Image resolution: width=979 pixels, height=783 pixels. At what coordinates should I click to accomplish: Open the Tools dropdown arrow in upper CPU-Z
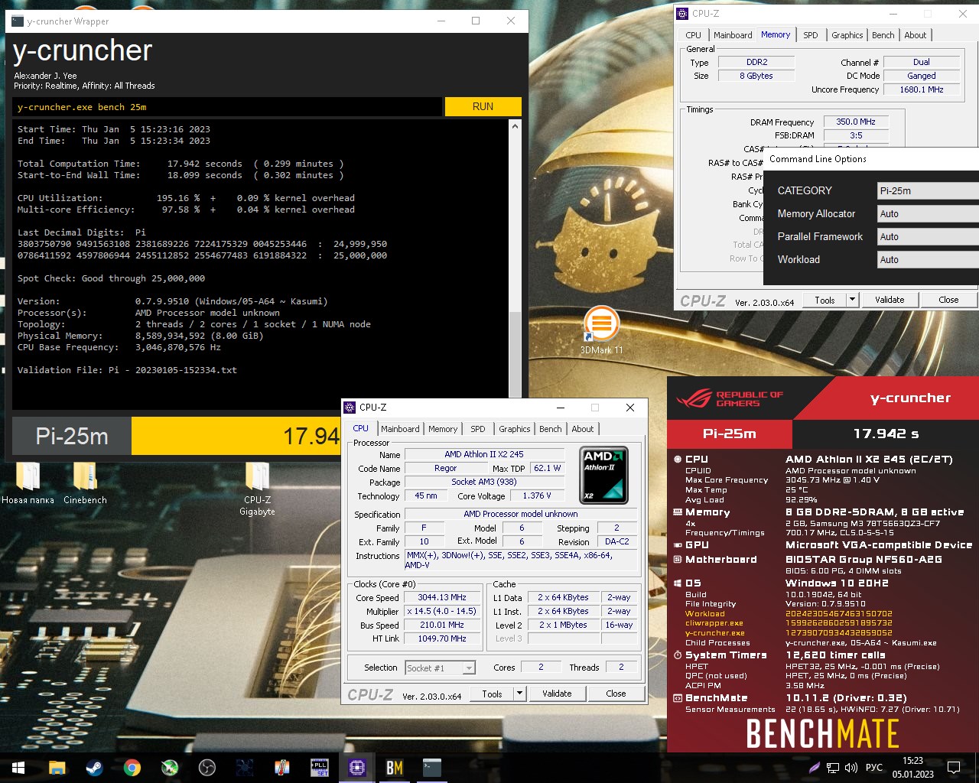tap(852, 300)
